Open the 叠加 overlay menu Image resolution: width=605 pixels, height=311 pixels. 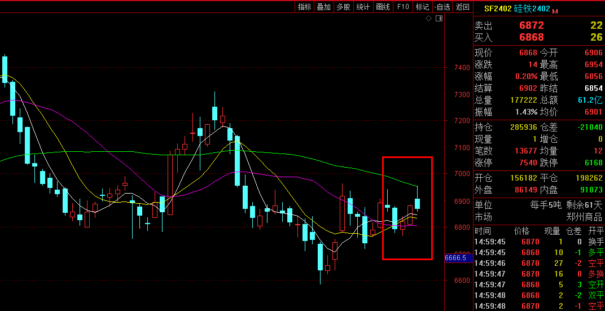click(324, 7)
